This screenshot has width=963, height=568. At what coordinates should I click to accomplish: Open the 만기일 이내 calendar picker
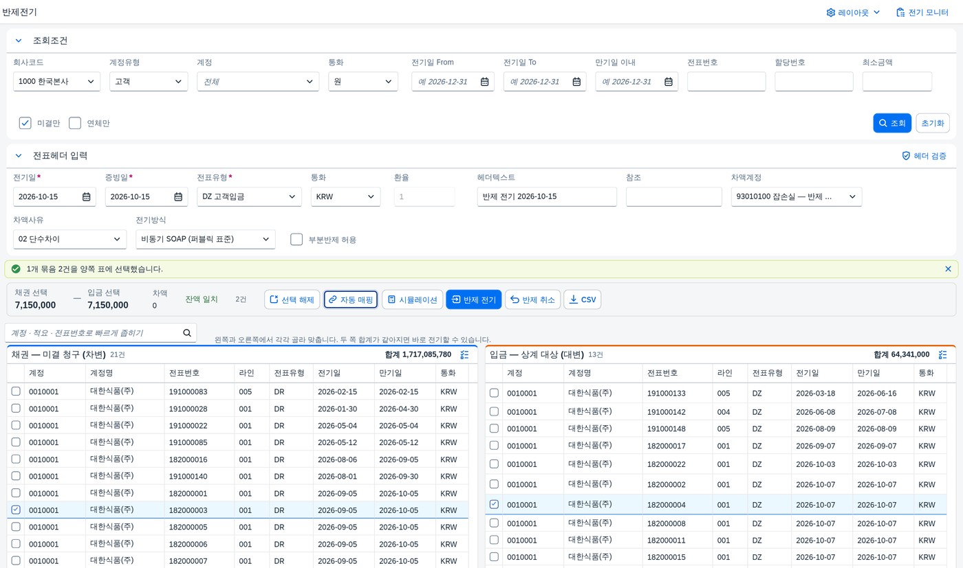click(669, 82)
